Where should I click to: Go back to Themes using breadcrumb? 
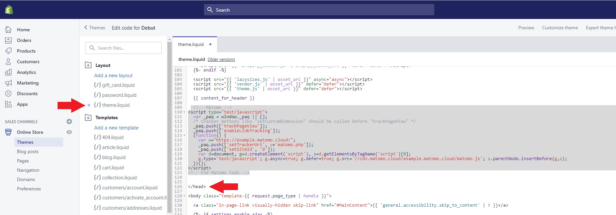95,28
